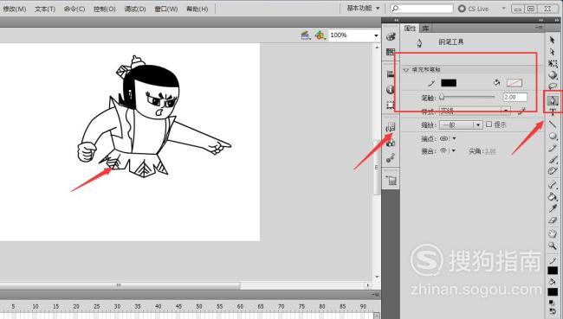Open the 控制(O) menu
The image size is (563, 319).
coord(105,9)
